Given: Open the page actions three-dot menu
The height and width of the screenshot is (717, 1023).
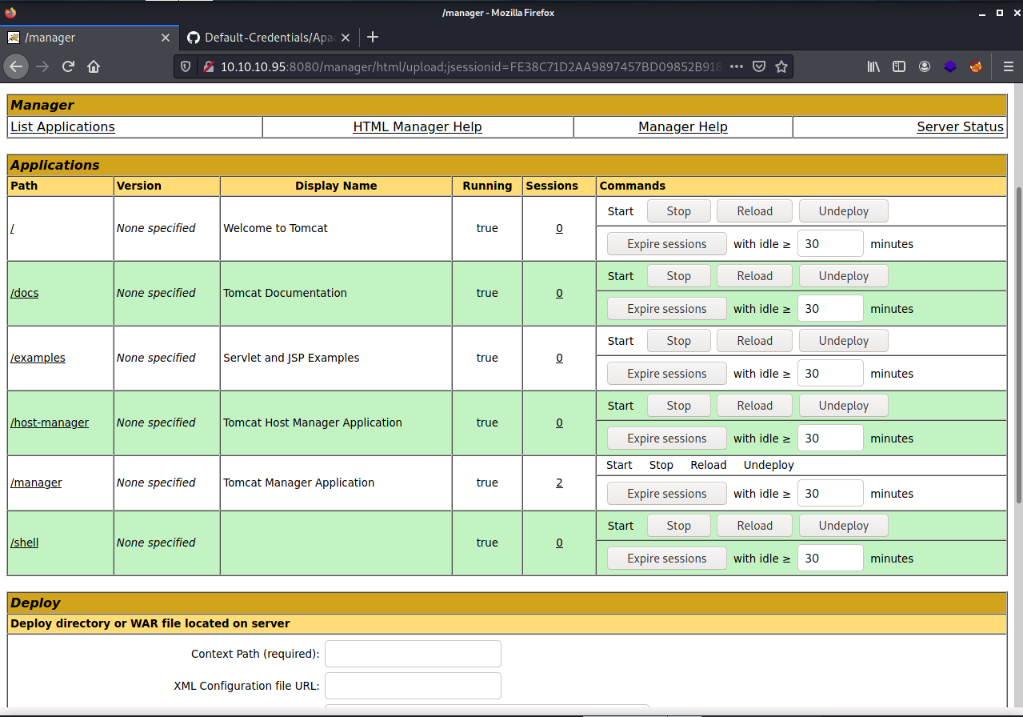Looking at the screenshot, I should (737, 66).
